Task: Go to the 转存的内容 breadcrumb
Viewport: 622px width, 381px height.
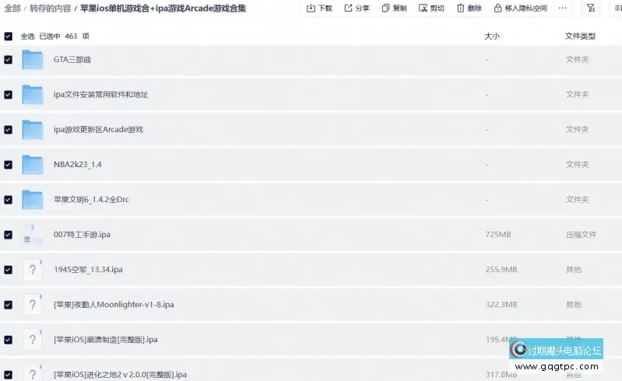Action: [x=51, y=9]
